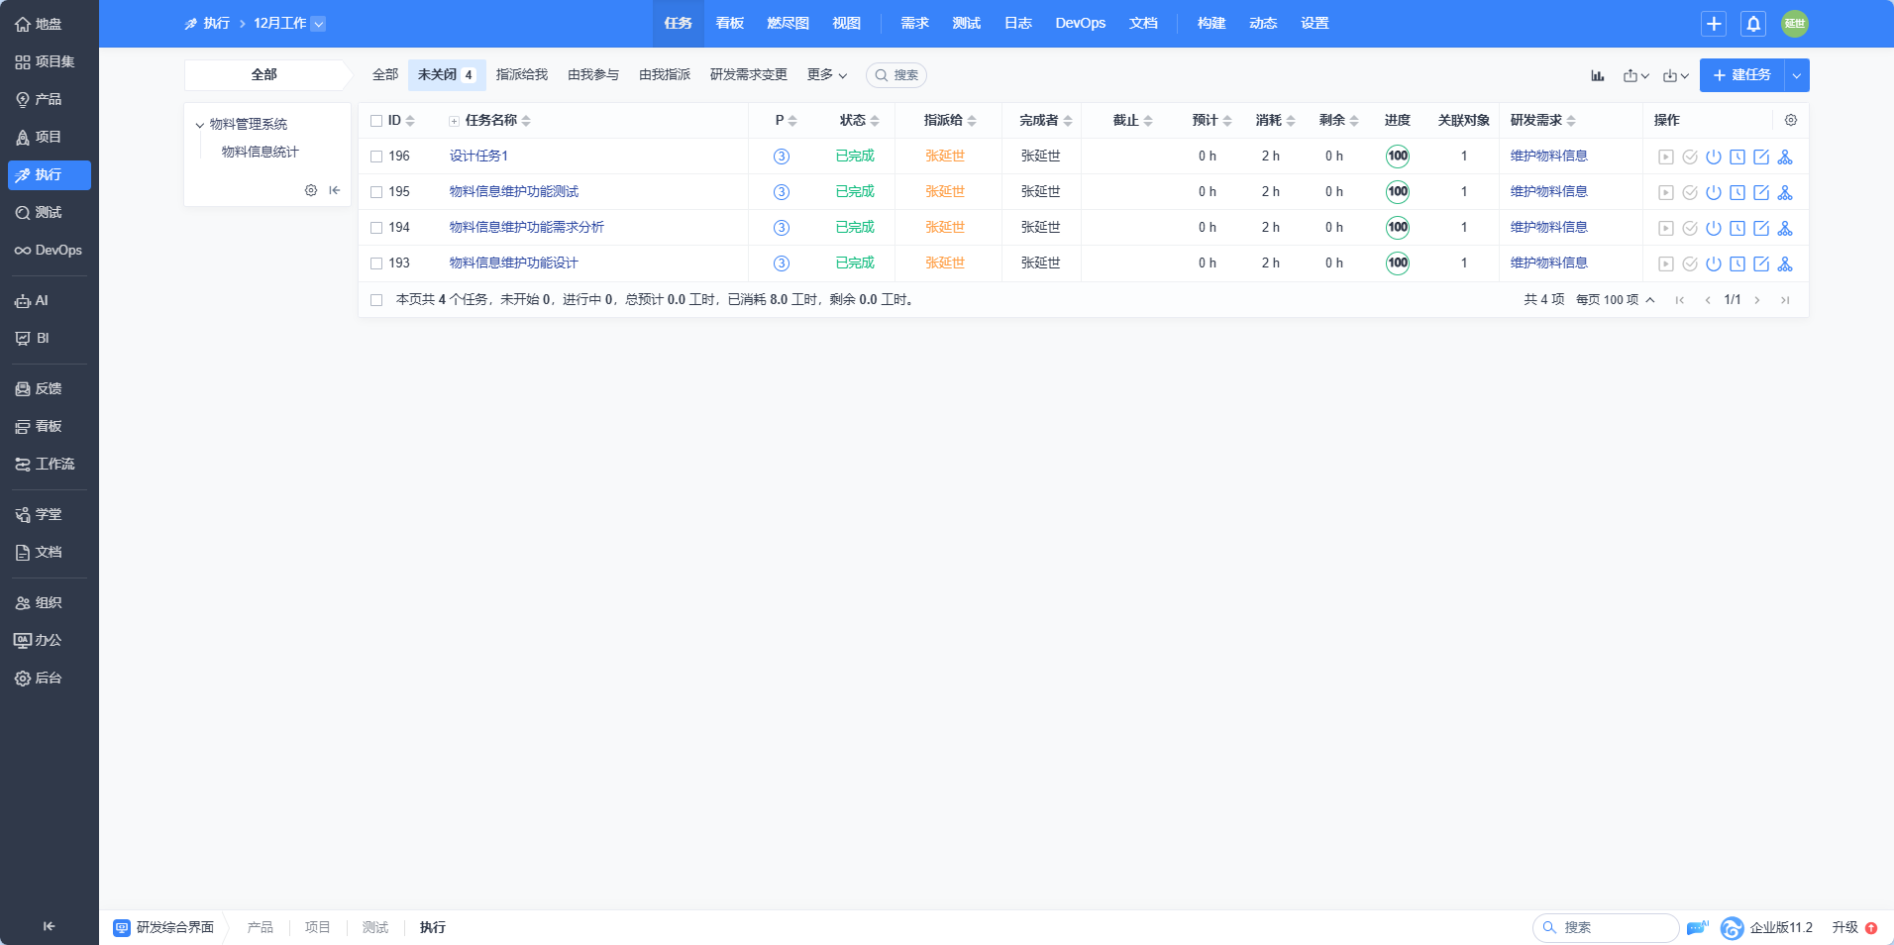Open table column settings gear icon
The image size is (1894, 945).
pyautogui.click(x=1791, y=120)
